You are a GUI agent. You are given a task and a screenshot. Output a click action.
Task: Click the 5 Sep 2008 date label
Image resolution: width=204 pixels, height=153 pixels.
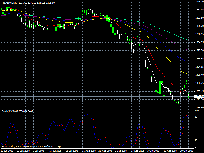[121, 151]
